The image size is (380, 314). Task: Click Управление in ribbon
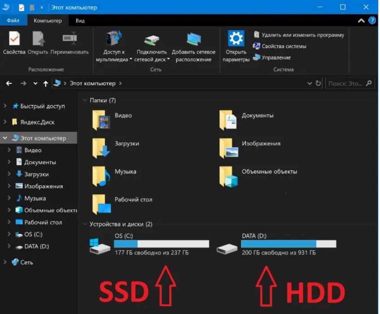[x=272, y=57]
